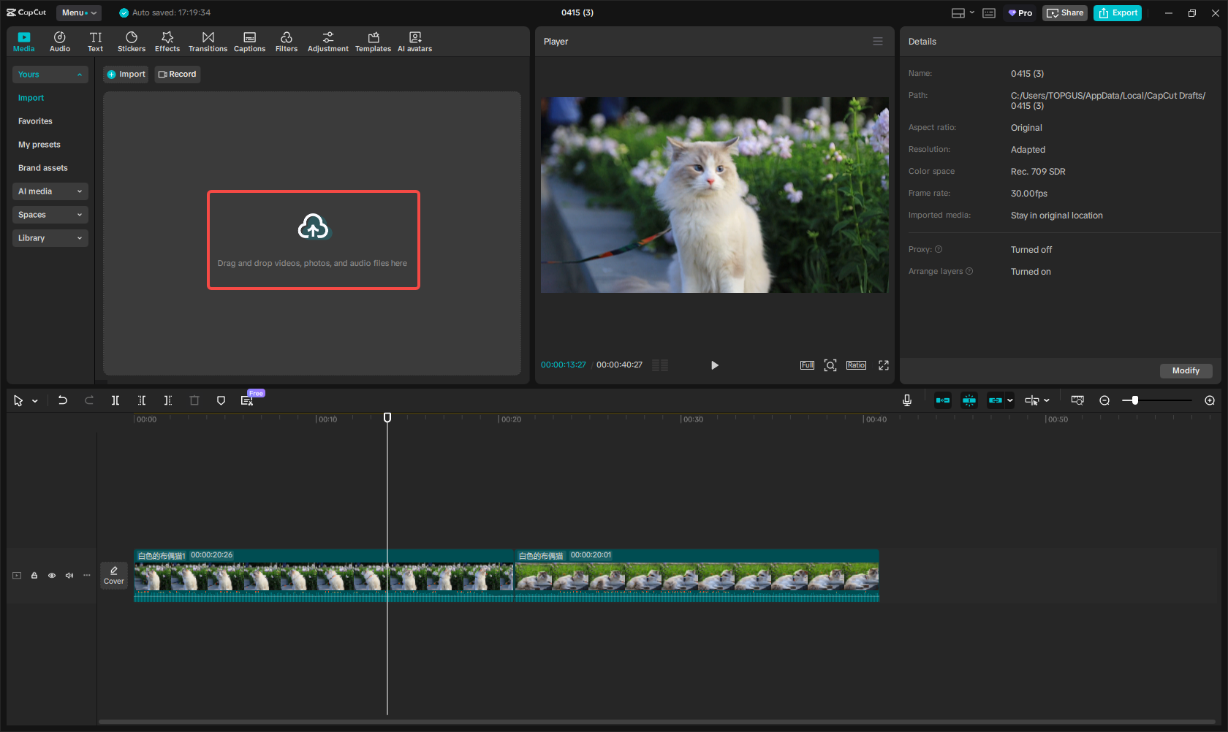This screenshot has height=732, width=1228.
Task: Expand the Library section
Action: (x=50, y=238)
